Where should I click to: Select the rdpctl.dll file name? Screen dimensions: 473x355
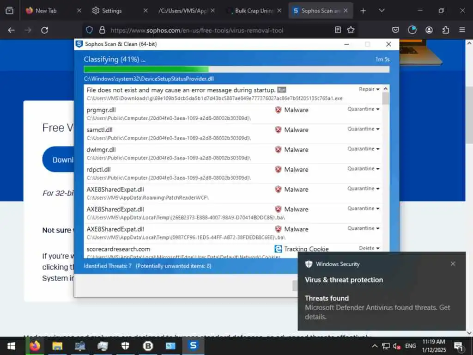pyautogui.click(x=99, y=170)
